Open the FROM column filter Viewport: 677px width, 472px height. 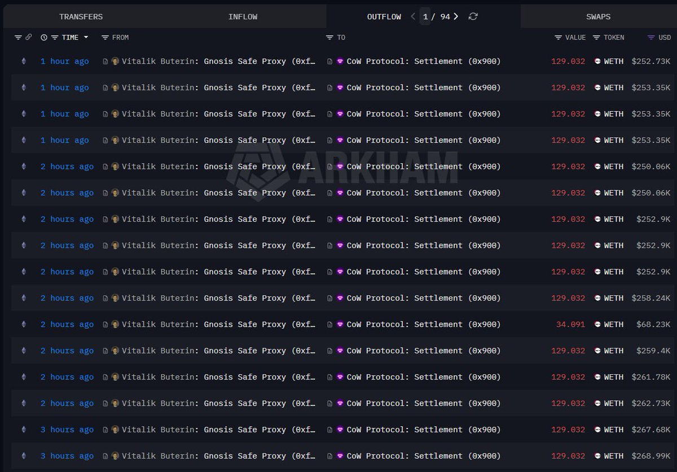[x=105, y=37]
